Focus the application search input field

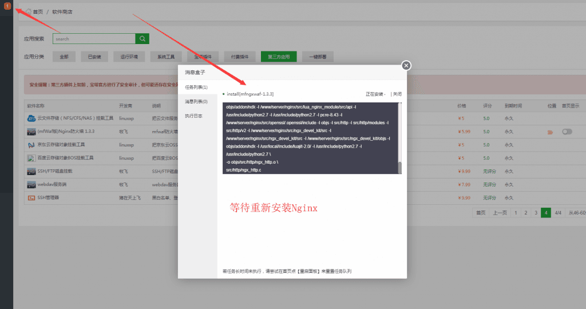click(94, 39)
